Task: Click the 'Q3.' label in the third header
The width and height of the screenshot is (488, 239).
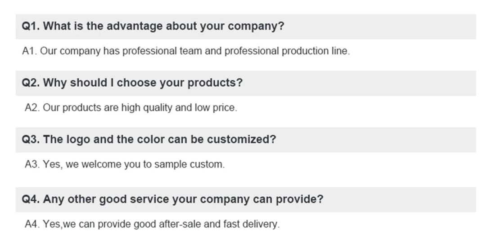Action: coord(31,139)
